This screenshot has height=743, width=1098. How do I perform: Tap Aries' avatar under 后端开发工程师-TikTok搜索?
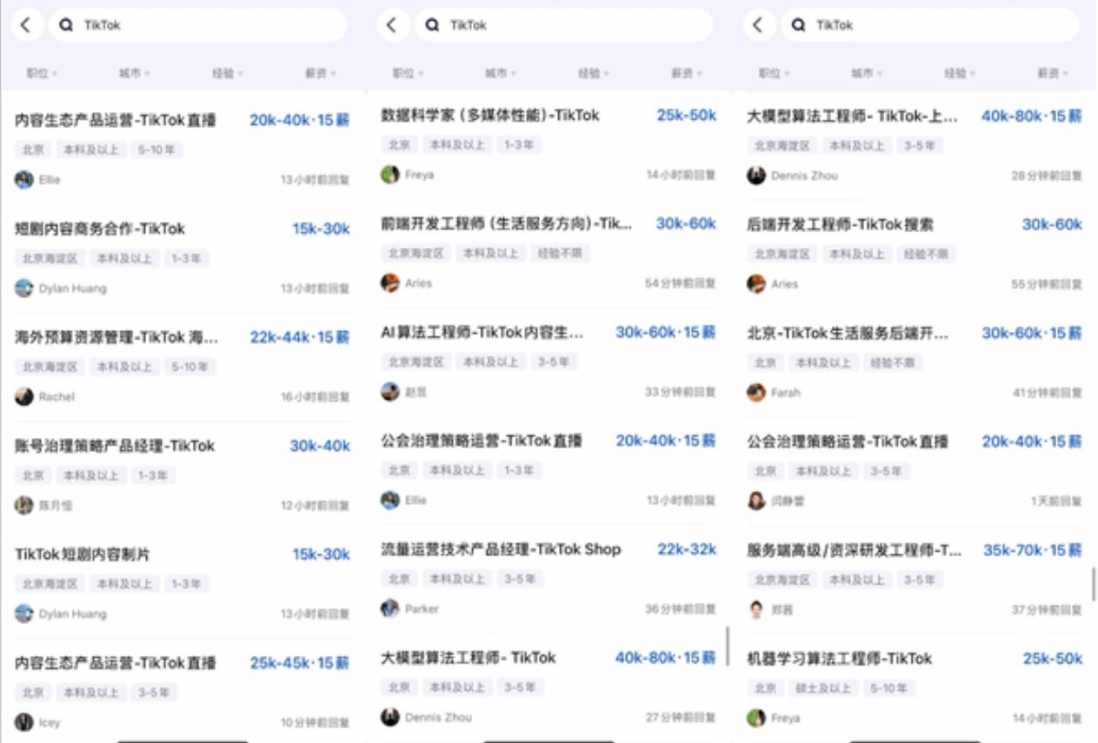tap(756, 283)
